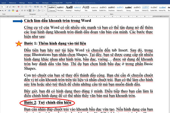Apply the Title style
Viewport: 170px width, 113px height.
86,8
